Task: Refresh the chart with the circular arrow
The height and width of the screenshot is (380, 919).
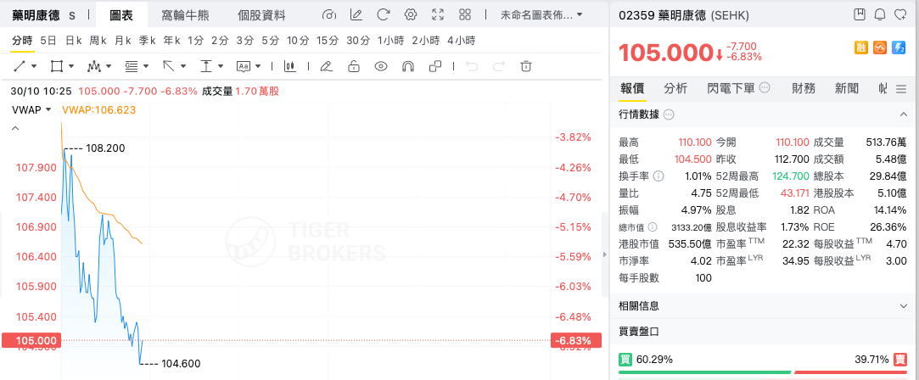Action: 384,15
